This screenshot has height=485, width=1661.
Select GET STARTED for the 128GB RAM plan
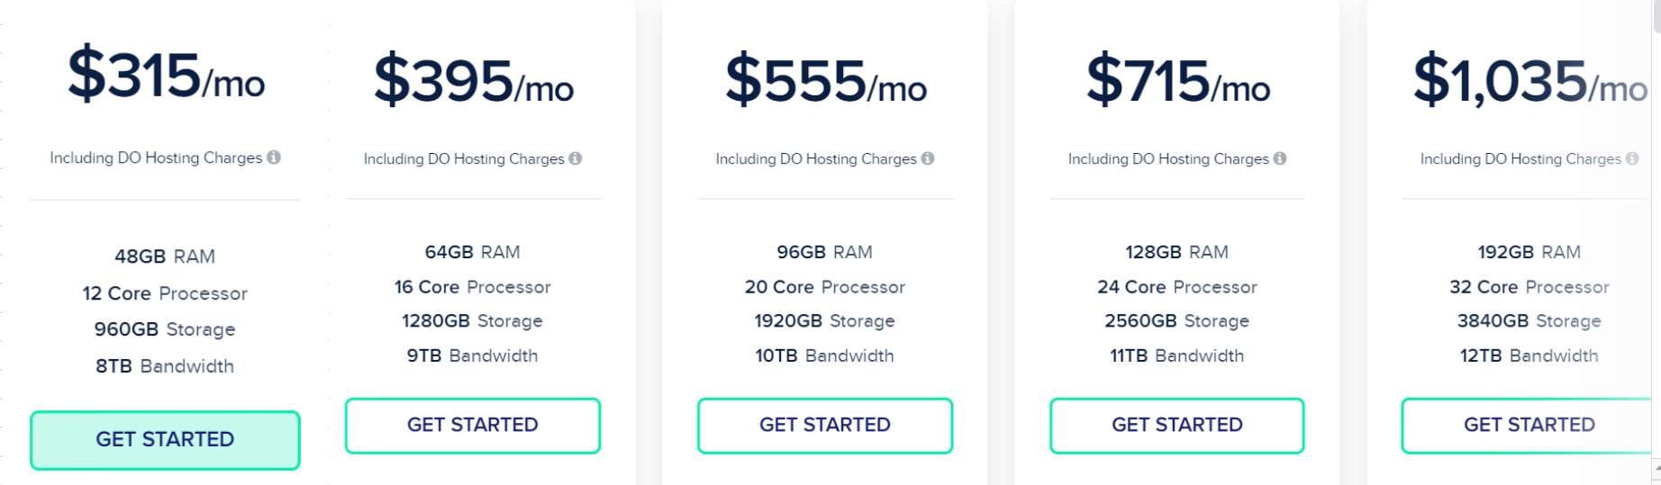pos(1177,426)
